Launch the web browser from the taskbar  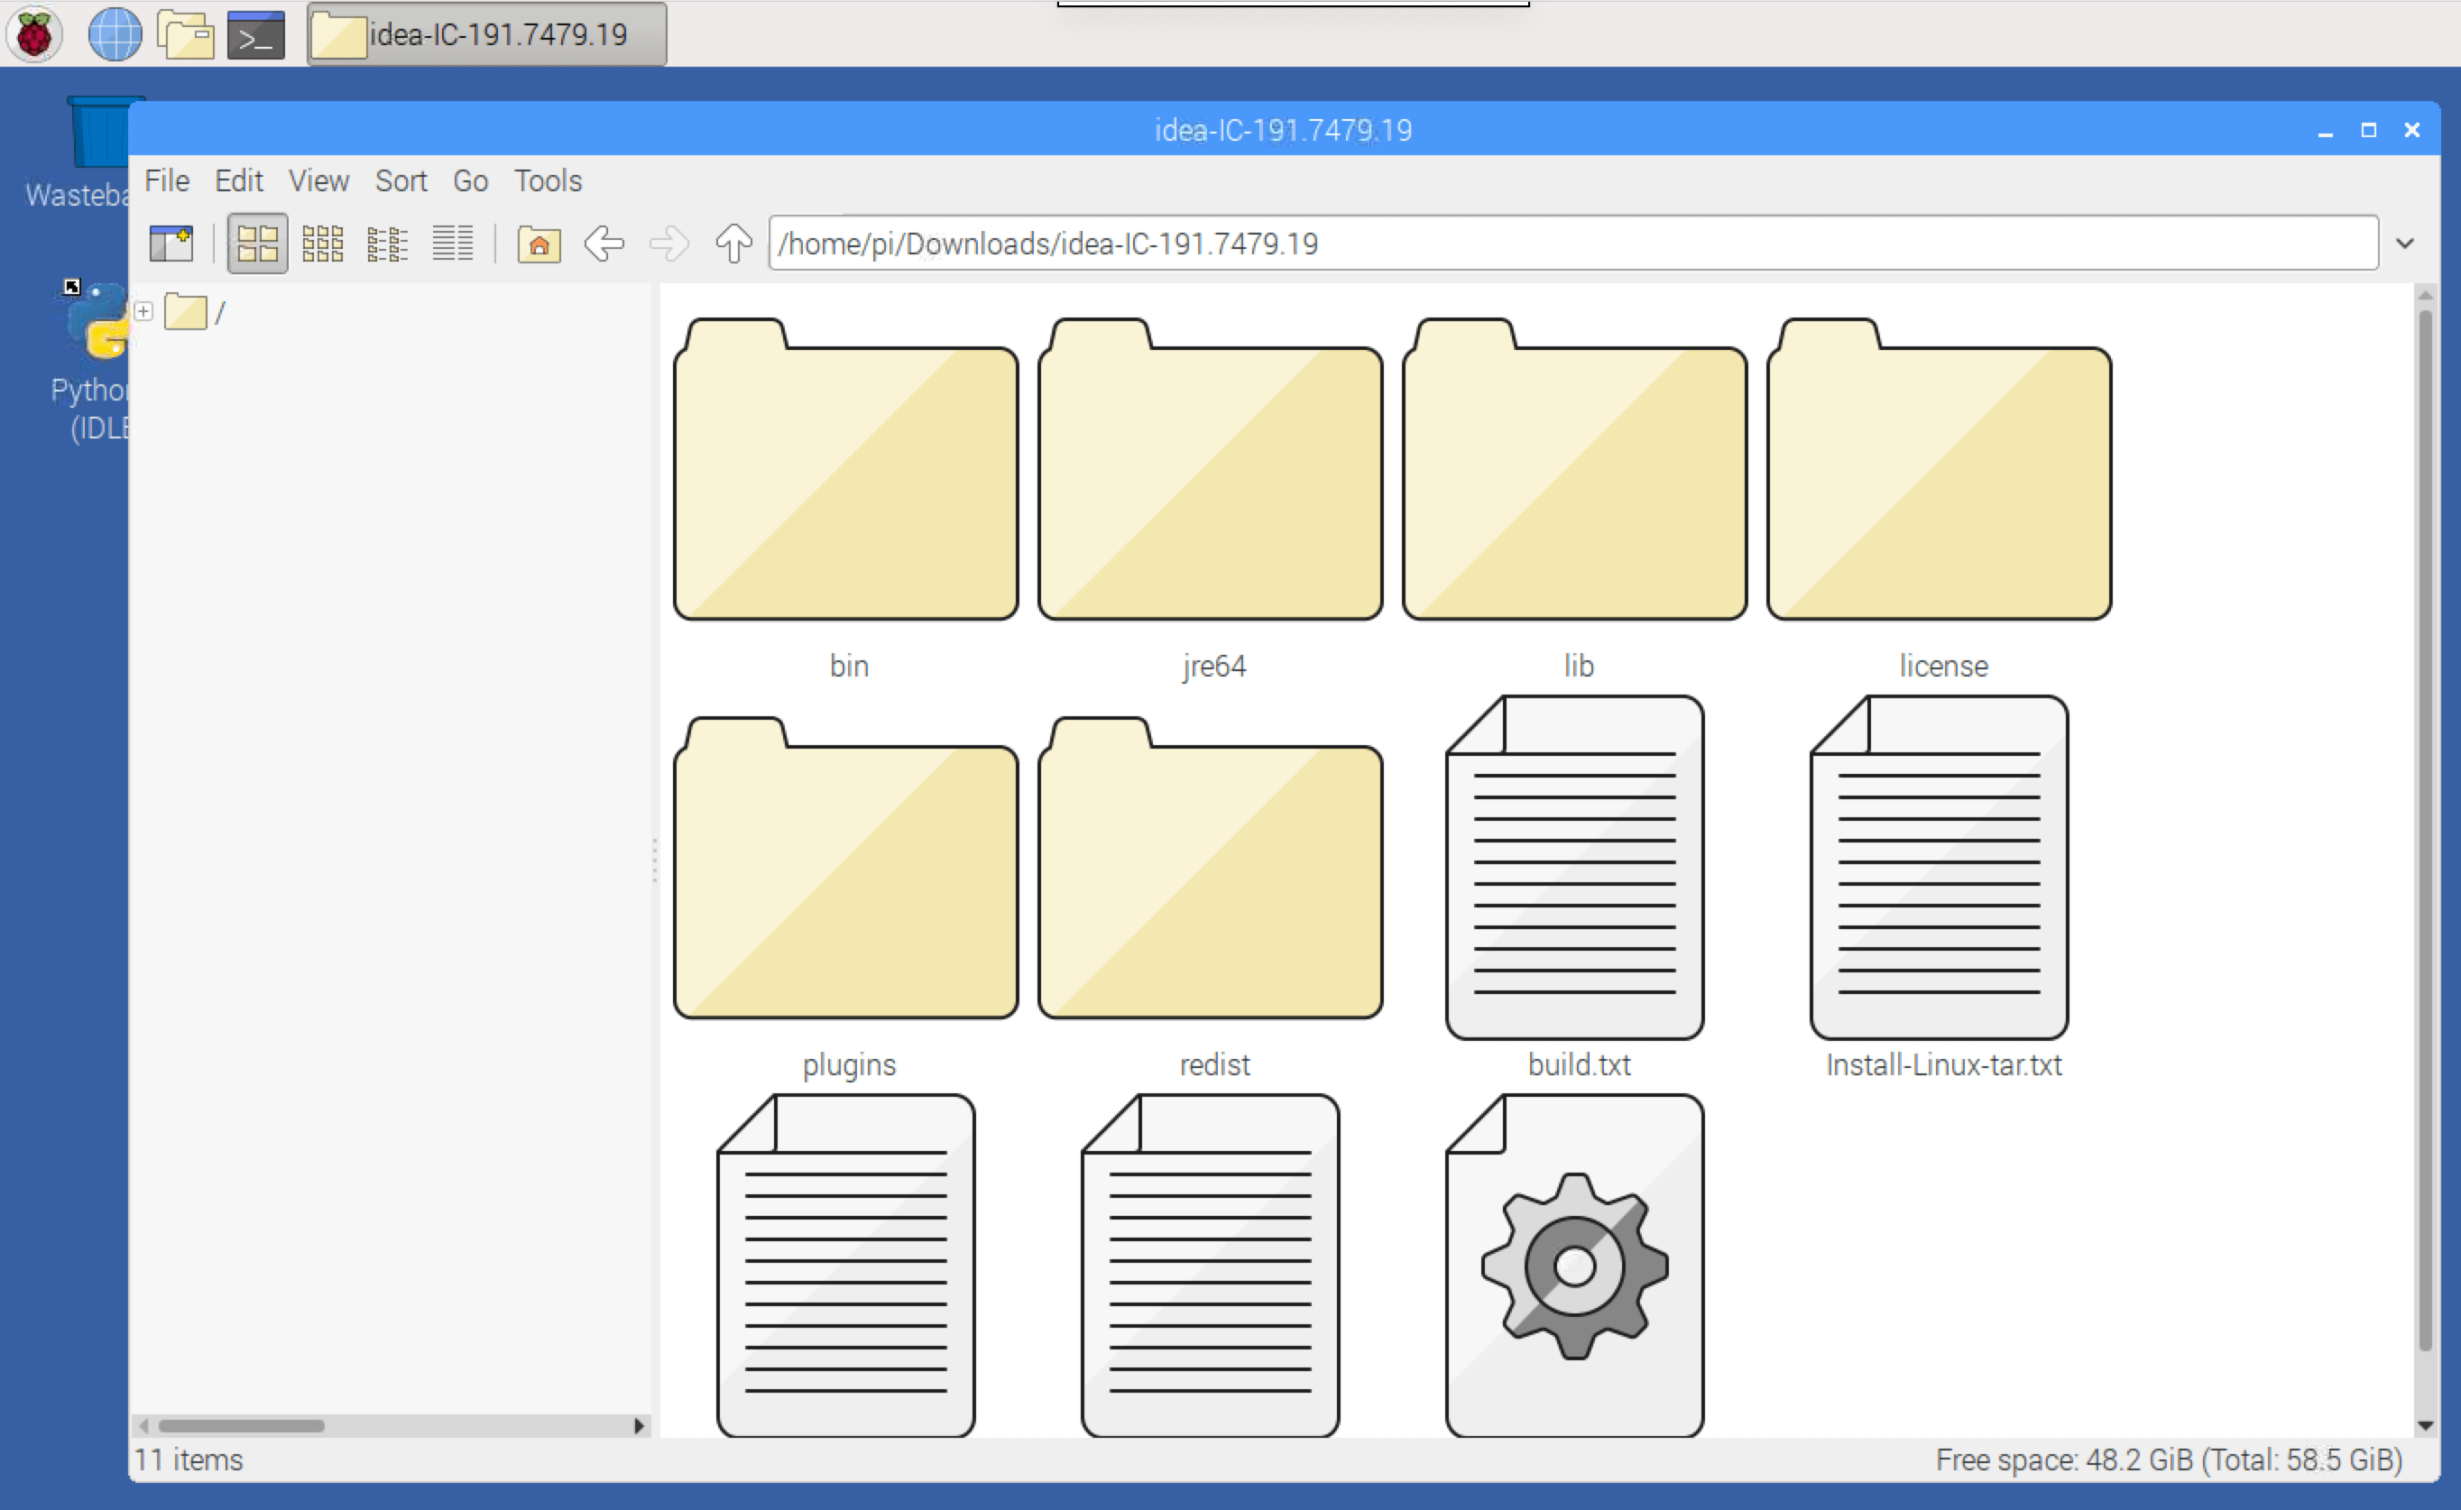pyautogui.click(x=114, y=34)
